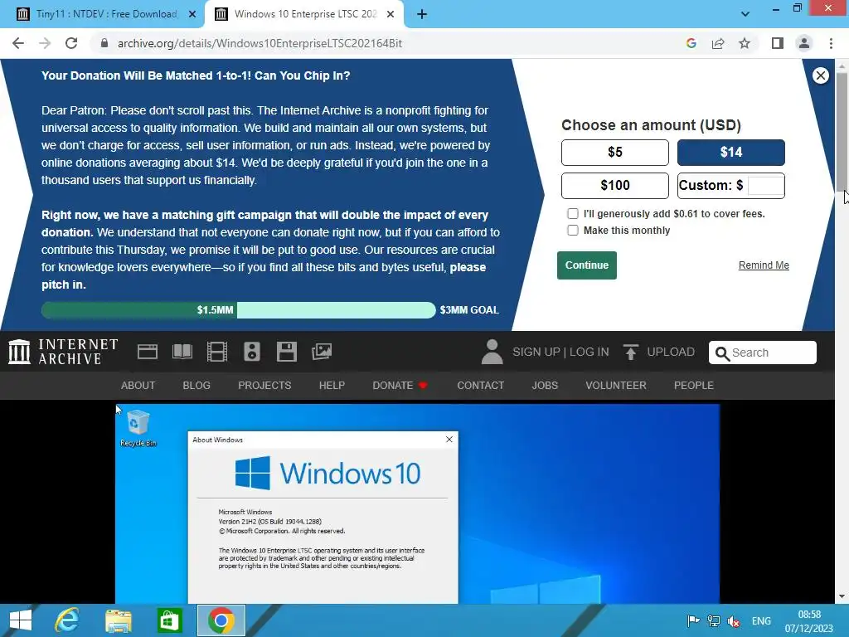Open the JOBS menu item
The width and height of the screenshot is (849, 637).
[545, 385]
